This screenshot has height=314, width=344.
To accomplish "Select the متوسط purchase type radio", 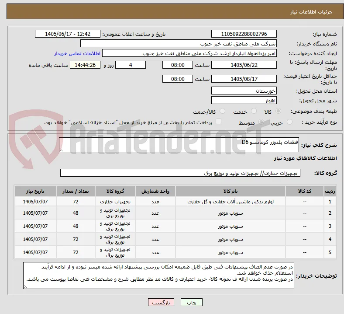I will coord(261,122).
